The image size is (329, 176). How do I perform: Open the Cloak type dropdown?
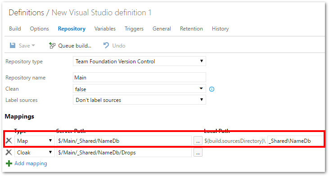[35, 152]
